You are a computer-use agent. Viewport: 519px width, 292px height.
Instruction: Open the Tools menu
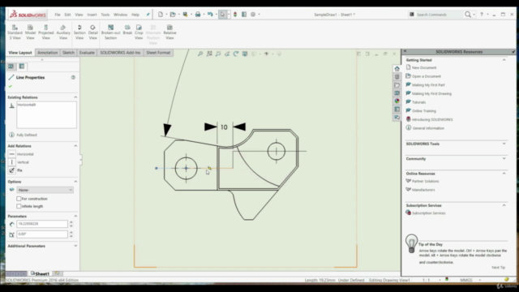pos(105,15)
